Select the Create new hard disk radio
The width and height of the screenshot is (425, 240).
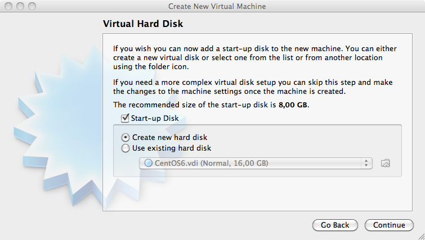click(125, 138)
